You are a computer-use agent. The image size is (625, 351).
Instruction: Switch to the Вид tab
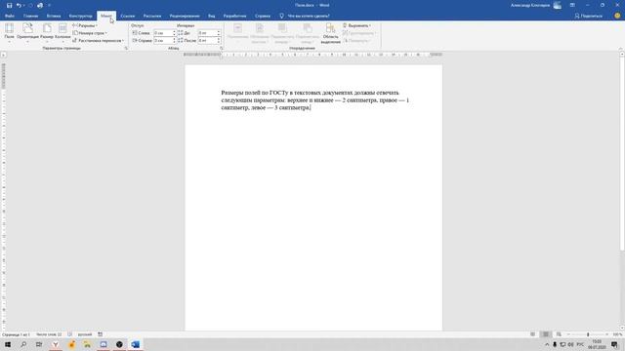(x=211, y=16)
